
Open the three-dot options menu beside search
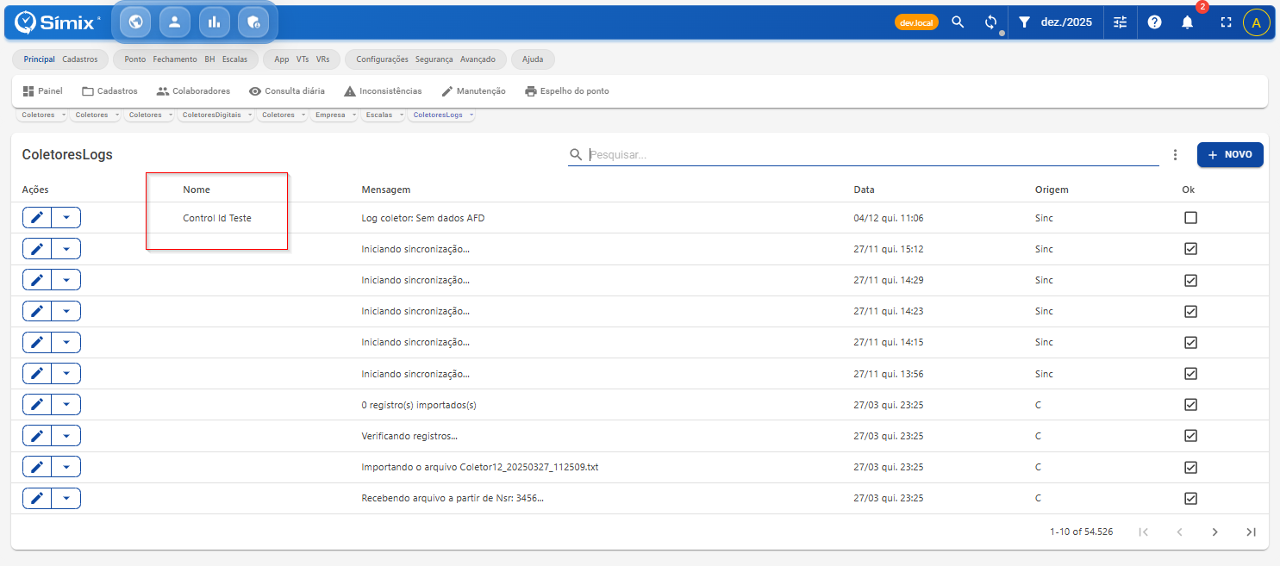pyautogui.click(x=1175, y=155)
